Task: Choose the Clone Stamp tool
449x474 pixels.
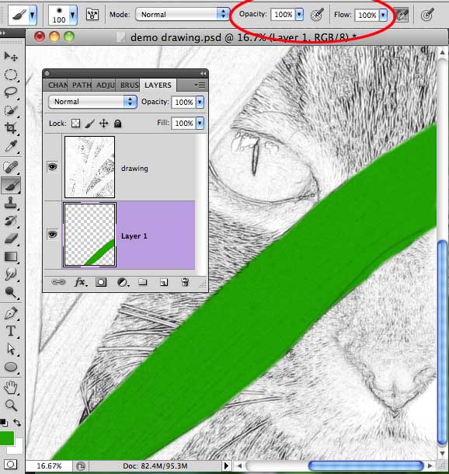Action: 11,203
